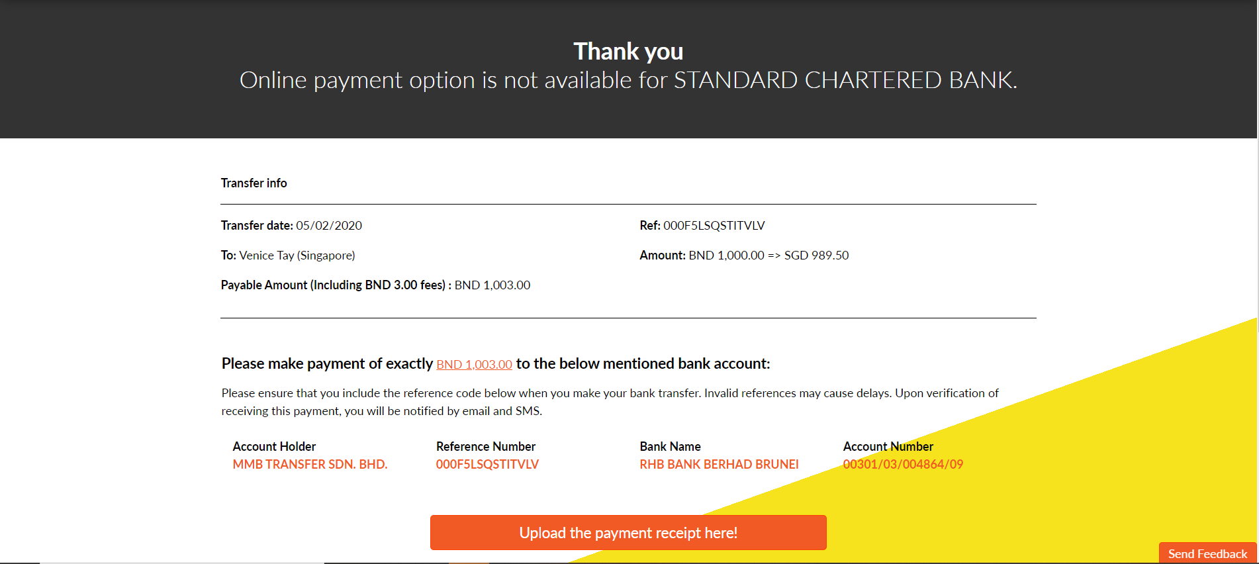Open the "Send Feedback" control
This screenshot has height=564, width=1259.
click(1206, 553)
